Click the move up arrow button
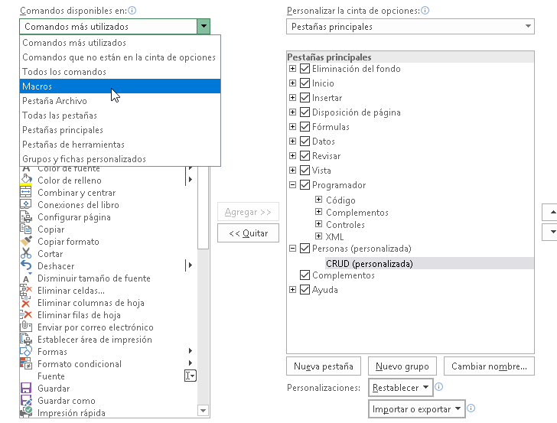This screenshot has width=557, height=423. pos(550,212)
